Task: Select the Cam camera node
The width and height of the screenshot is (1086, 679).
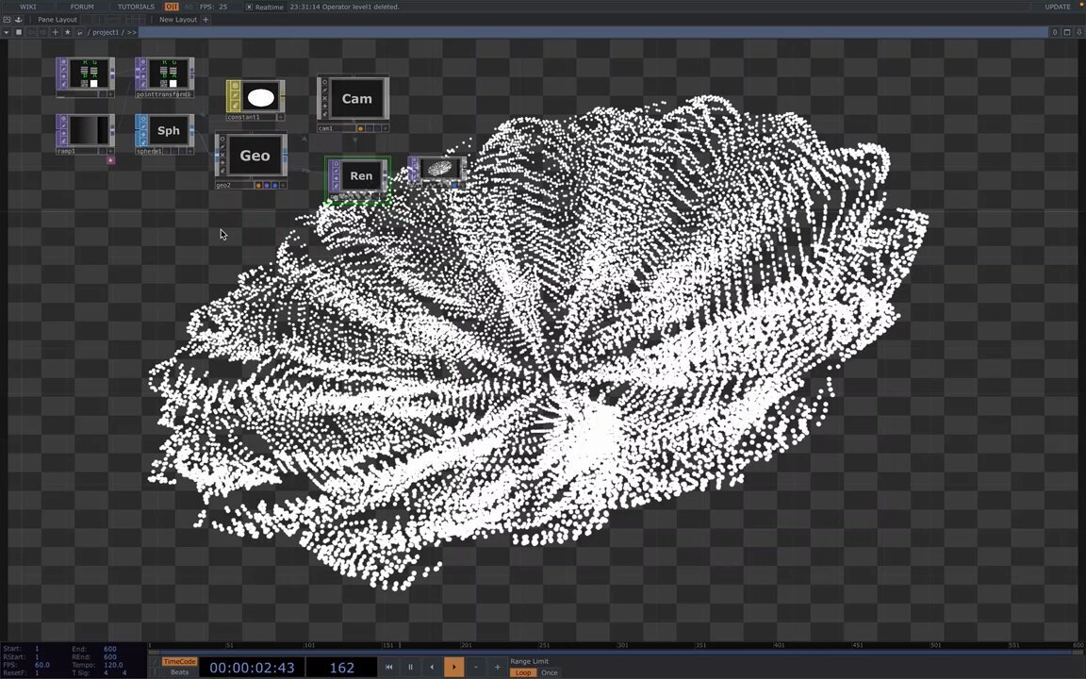Action: [x=355, y=99]
